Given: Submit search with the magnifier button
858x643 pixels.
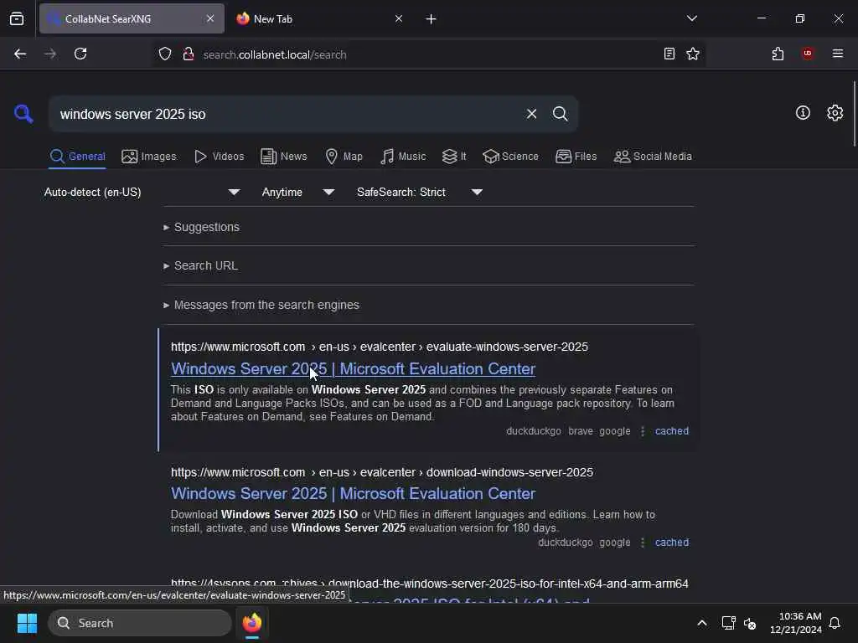Looking at the screenshot, I should point(560,114).
